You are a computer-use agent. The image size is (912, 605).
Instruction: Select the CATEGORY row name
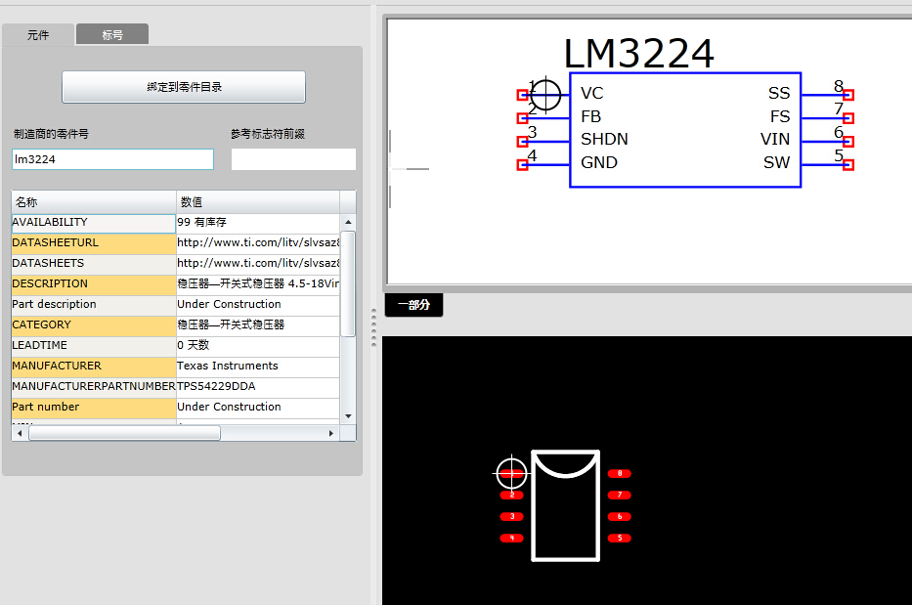pyautogui.click(x=94, y=325)
